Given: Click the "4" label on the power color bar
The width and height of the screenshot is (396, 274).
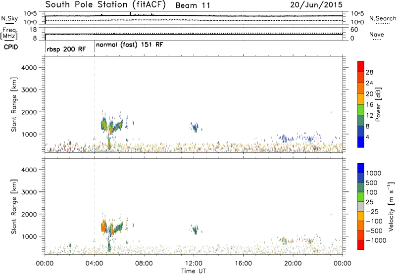Looking at the screenshot, I should tap(367, 137).
